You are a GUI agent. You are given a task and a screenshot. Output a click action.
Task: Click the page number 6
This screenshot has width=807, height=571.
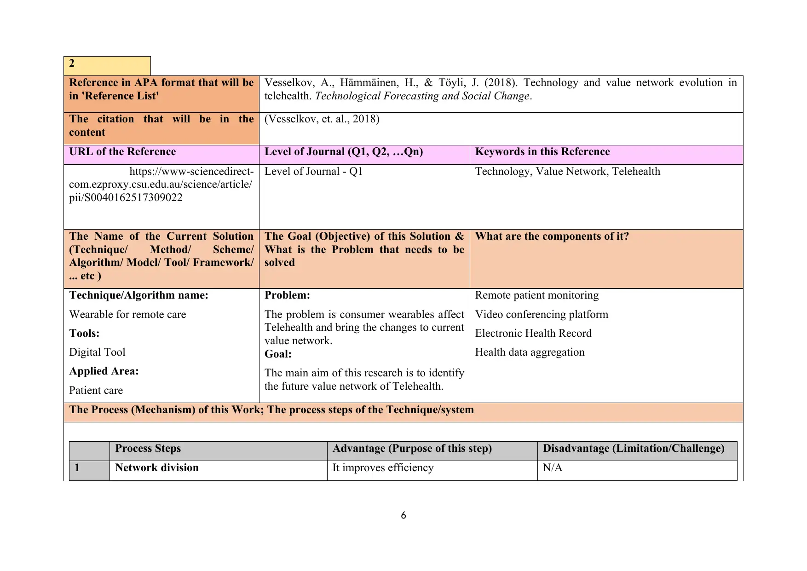click(403, 515)
